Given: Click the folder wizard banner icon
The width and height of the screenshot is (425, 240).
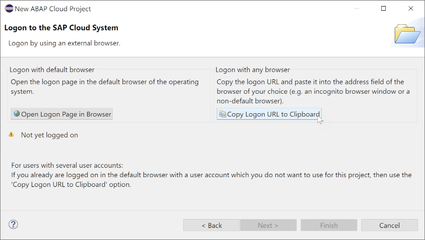Looking at the screenshot, I should (x=407, y=34).
